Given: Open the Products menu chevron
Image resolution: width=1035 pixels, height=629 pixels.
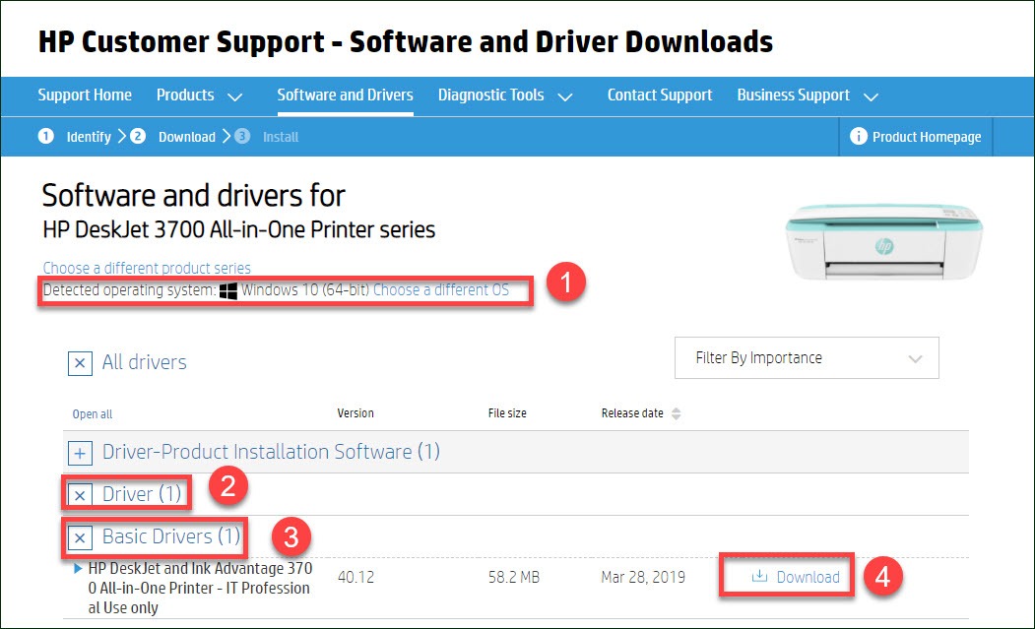Looking at the screenshot, I should 235,96.
